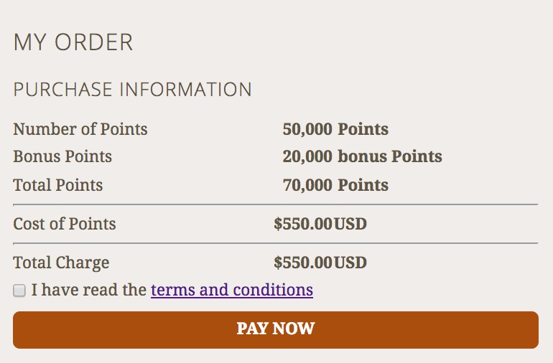Tick the terms and conditions checkbox

tap(19, 291)
